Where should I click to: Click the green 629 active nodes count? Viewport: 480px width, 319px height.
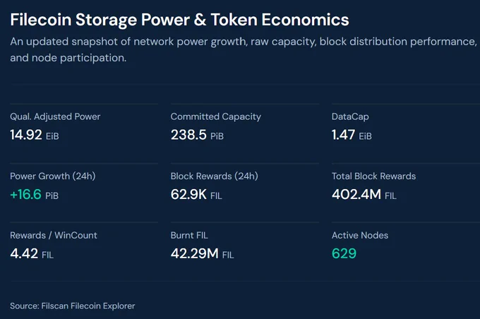click(344, 253)
